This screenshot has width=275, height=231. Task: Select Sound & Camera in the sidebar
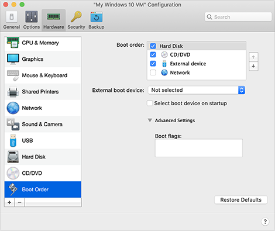[43, 124]
